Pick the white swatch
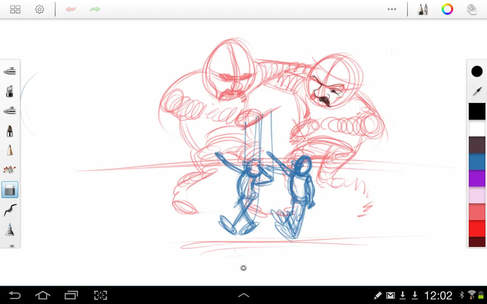 coord(477,128)
